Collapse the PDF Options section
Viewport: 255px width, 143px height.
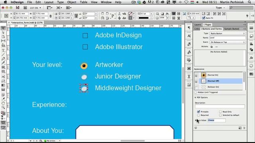click(195, 97)
